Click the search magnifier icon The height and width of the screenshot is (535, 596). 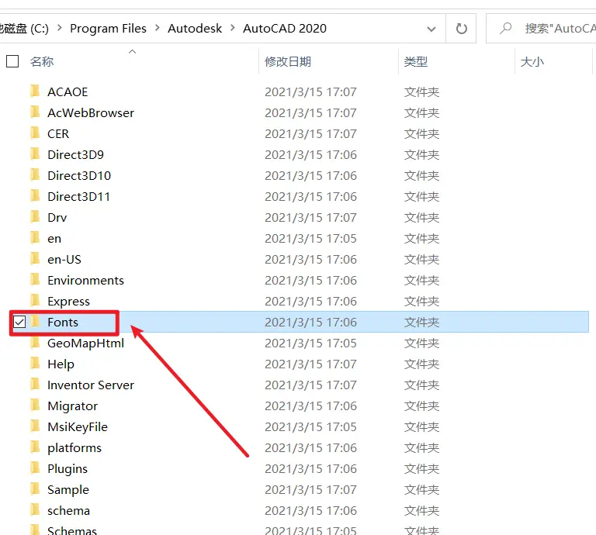pyautogui.click(x=505, y=28)
